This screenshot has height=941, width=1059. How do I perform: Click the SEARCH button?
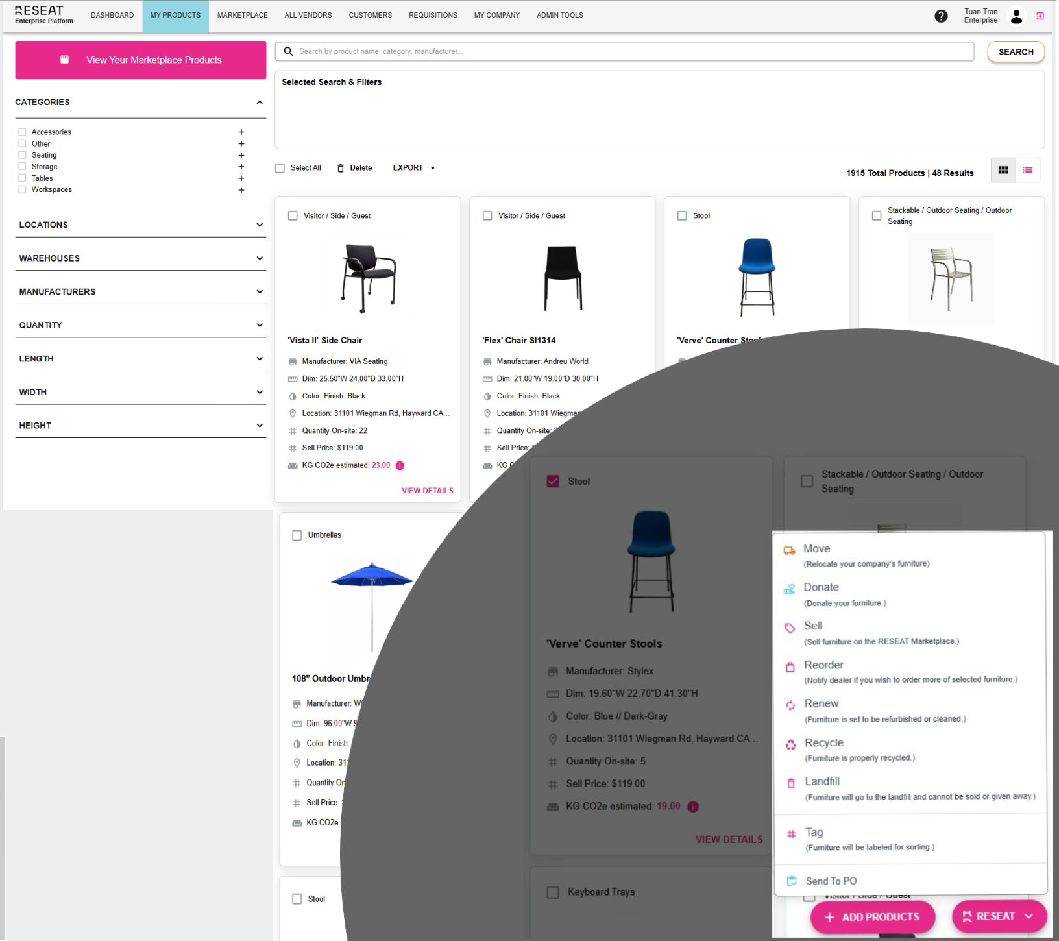tap(1016, 52)
